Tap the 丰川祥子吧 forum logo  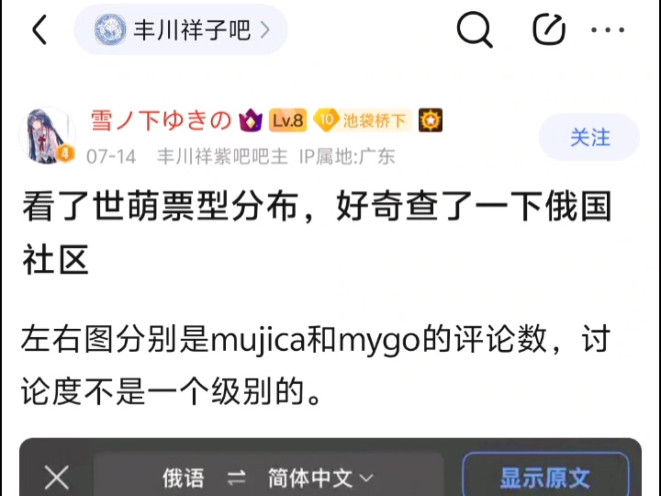pyautogui.click(x=110, y=30)
